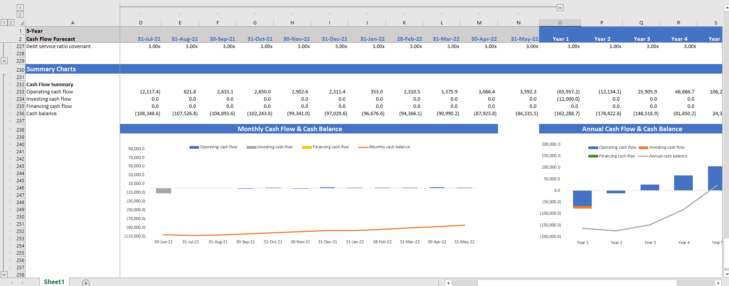Click the Year 1 orange investing bar segment
The width and height of the screenshot is (729, 286).
tap(582, 207)
